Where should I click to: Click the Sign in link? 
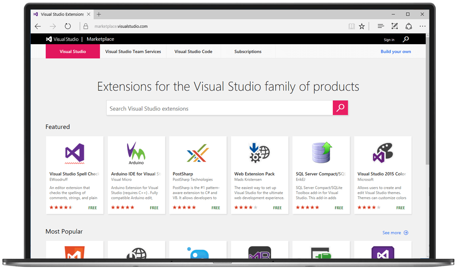coord(389,39)
